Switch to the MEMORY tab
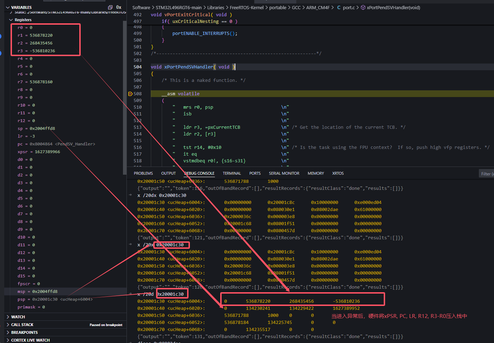494x343 pixels. click(x=316, y=173)
